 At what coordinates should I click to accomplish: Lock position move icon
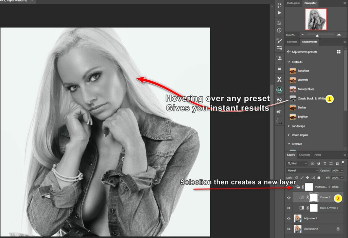(307, 178)
